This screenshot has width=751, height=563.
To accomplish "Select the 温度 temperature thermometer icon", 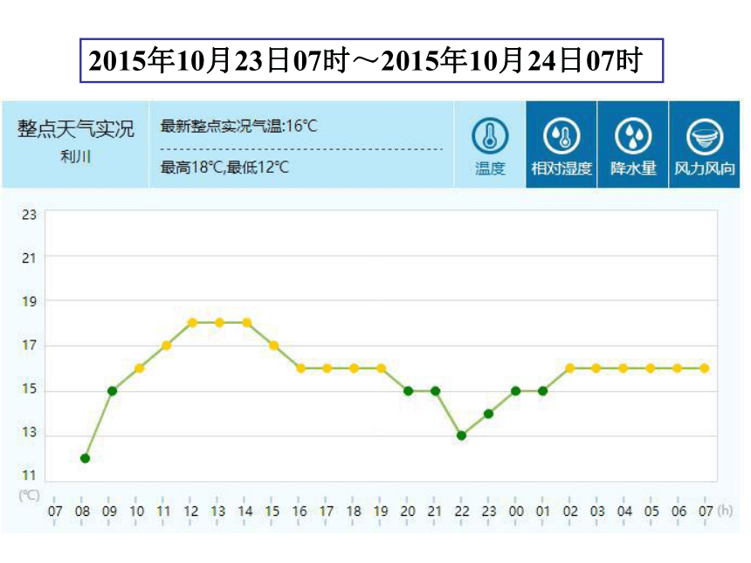I will tap(490, 136).
